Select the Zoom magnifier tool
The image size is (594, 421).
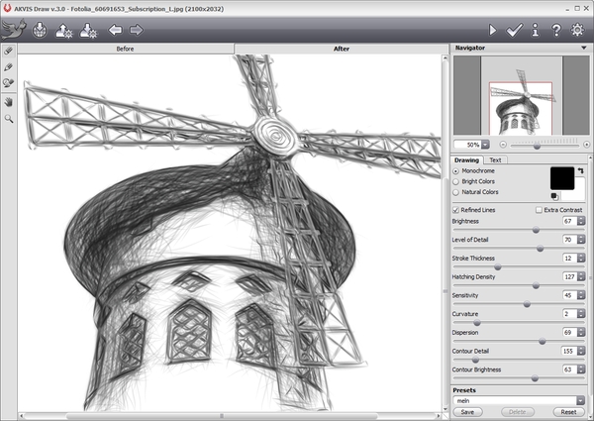tap(9, 118)
